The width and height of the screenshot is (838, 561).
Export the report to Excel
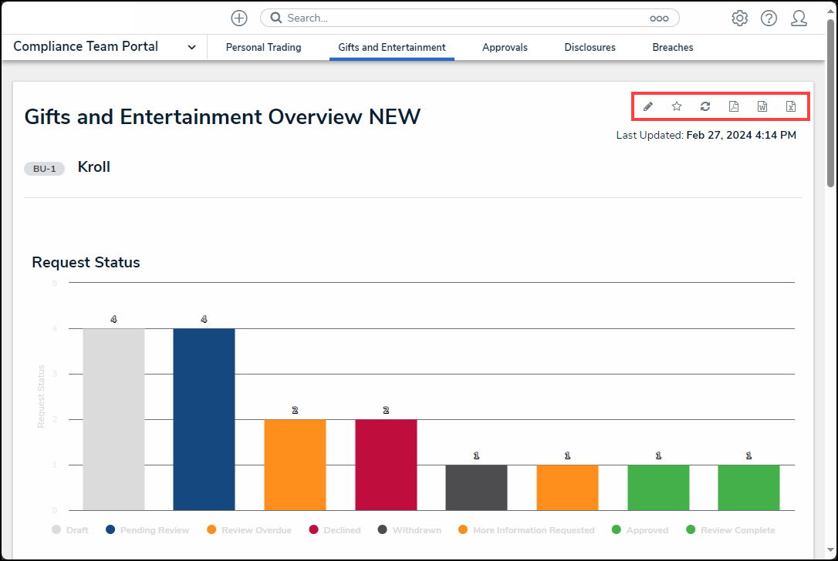pos(791,106)
